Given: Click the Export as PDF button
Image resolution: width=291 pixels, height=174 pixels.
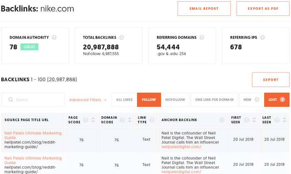Looking at the screenshot, I should tap(263, 9).
